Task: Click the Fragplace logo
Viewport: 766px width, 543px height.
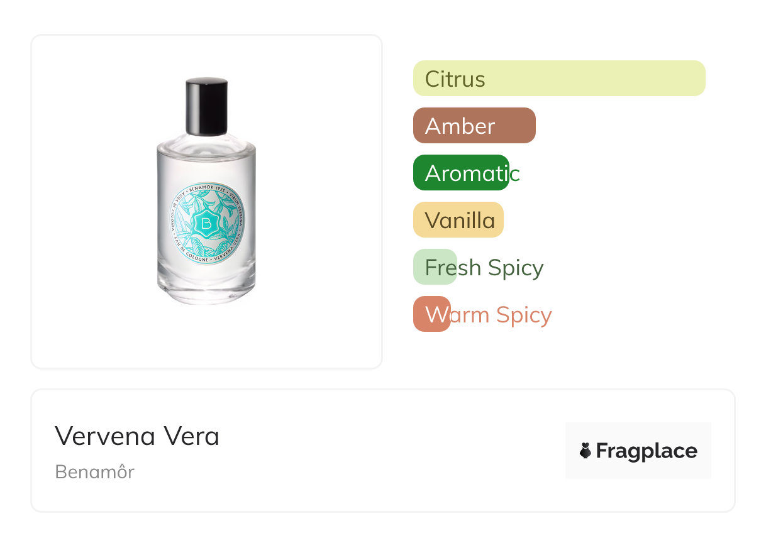Action: 638,451
